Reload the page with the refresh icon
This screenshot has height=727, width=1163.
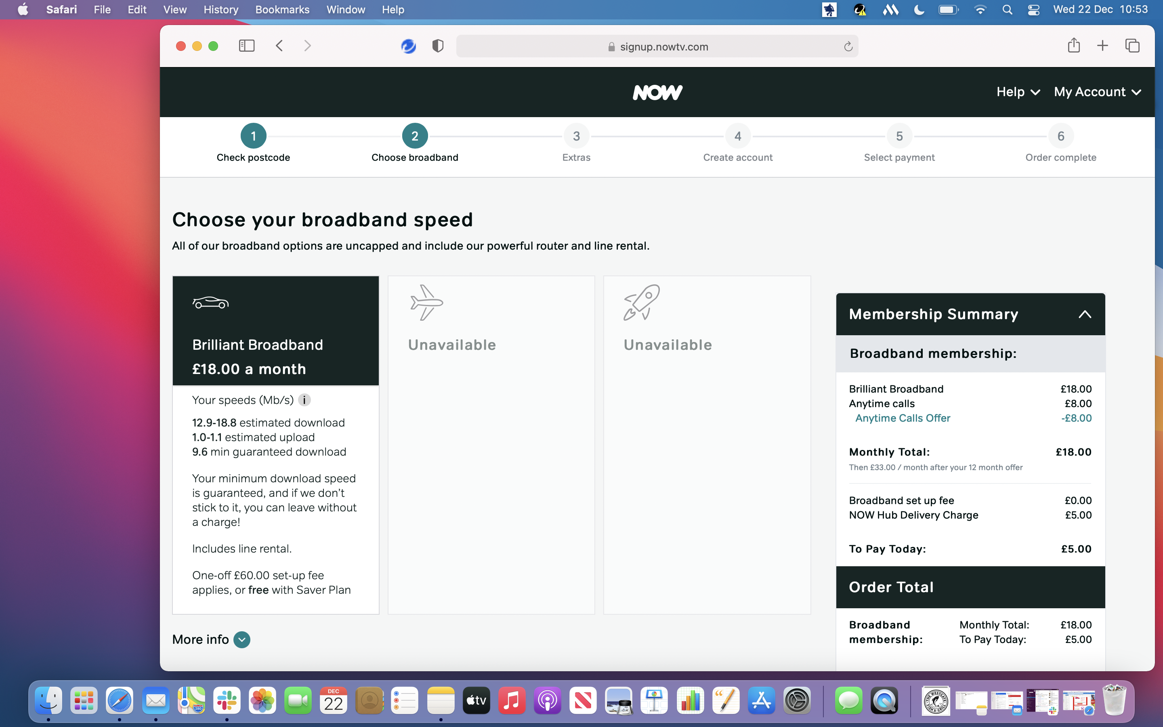pyautogui.click(x=848, y=46)
